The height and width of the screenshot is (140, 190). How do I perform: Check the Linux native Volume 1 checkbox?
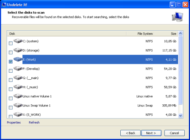point(11,98)
